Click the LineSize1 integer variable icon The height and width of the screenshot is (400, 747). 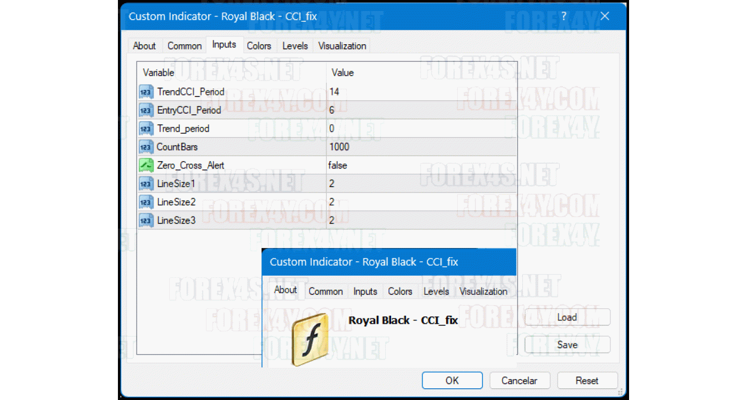pos(146,183)
